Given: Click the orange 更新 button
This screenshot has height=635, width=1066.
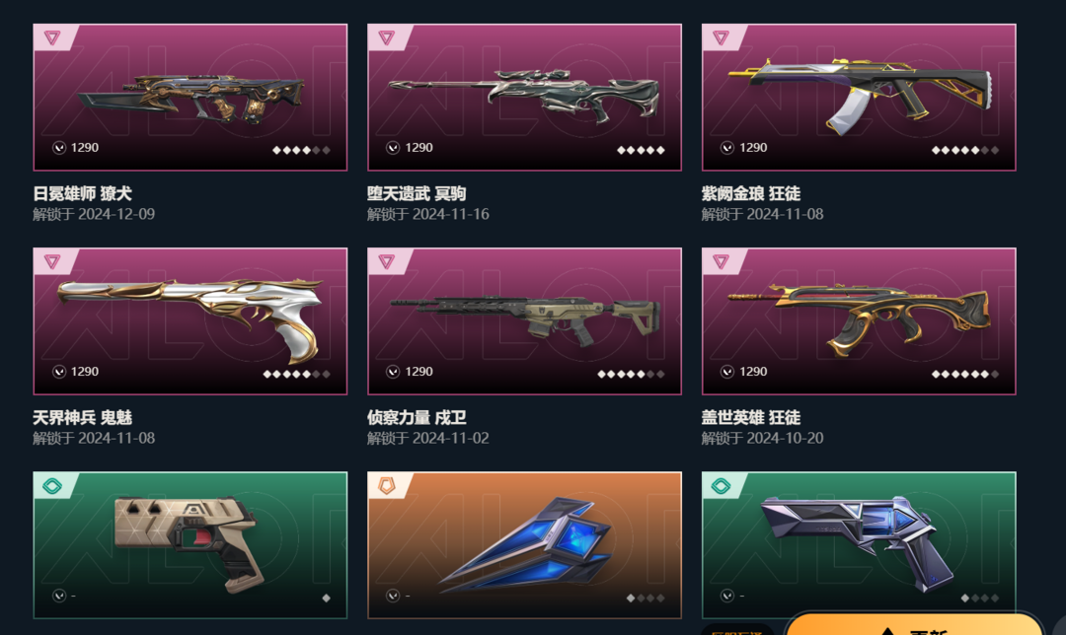Looking at the screenshot, I should 914,626.
